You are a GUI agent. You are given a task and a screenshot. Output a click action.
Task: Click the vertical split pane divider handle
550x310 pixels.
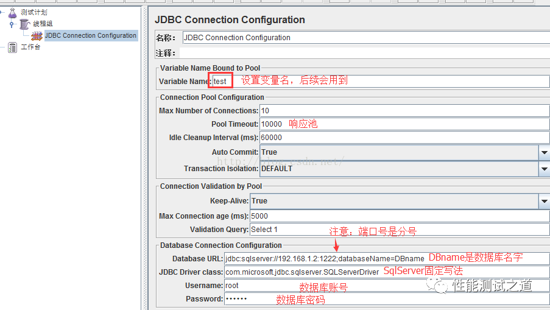pos(144,158)
